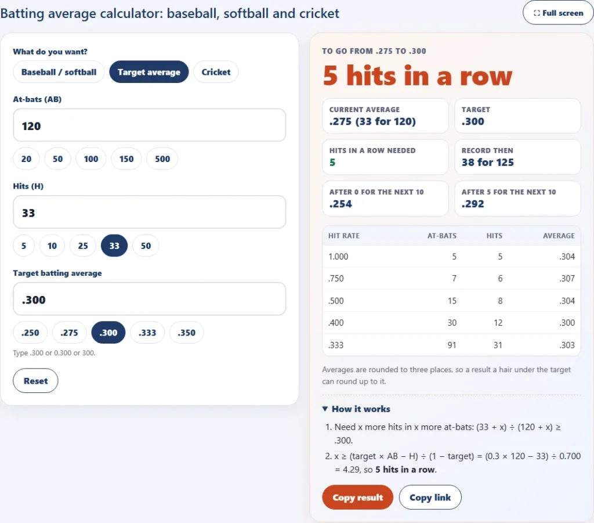
Task: Click the Copy link button
Action: click(430, 497)
